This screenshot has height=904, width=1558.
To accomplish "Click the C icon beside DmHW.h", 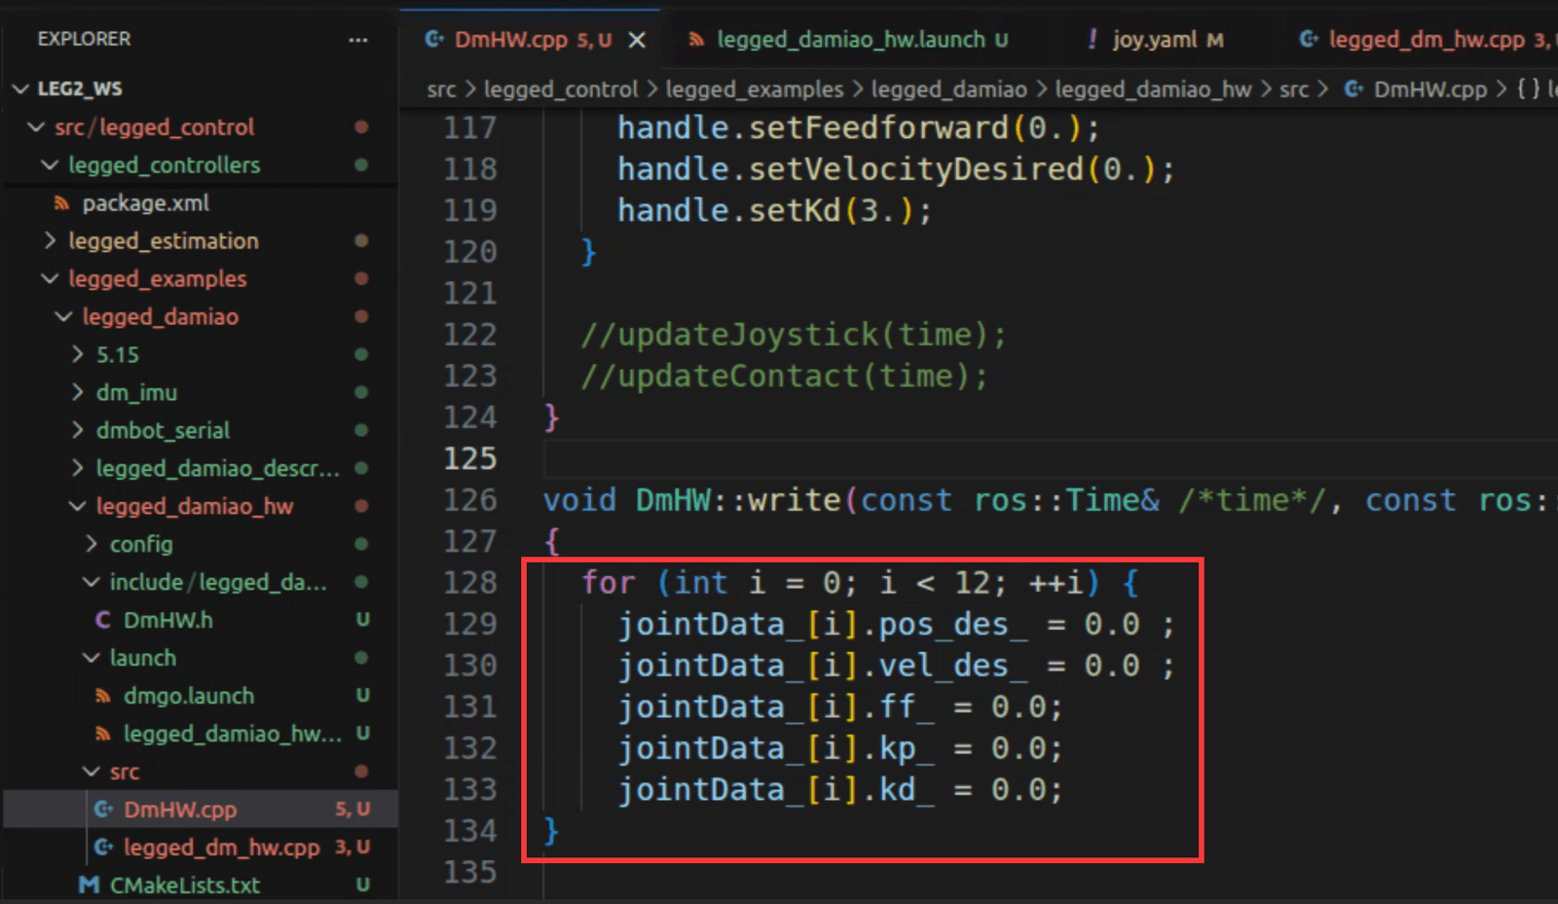I will point(103,620).
